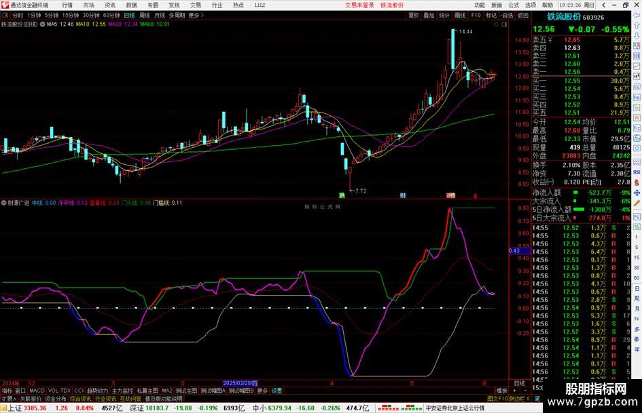Click blue left arrow on right sidebar
The image size is (642, 413).
click(x=637, y=15)
